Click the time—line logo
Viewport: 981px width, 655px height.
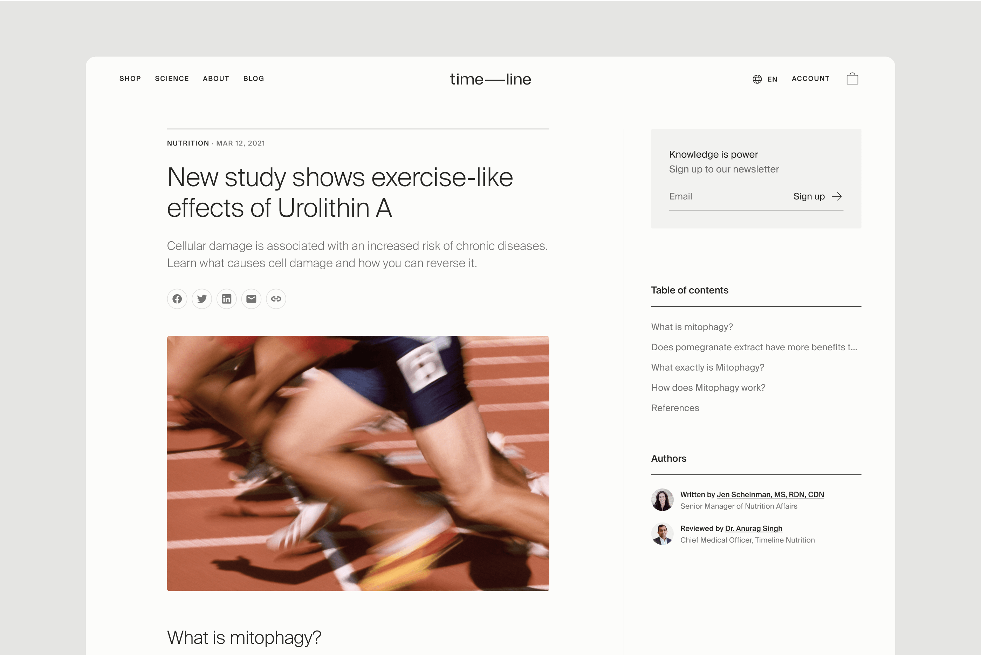(490, 79)
